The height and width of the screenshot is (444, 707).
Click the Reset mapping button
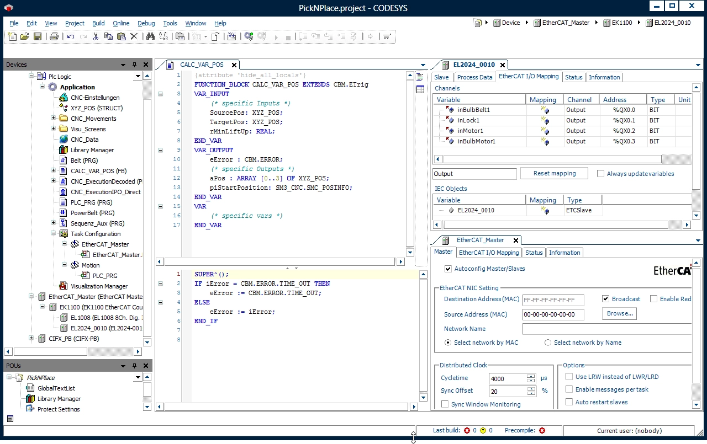tap(555, 173)
